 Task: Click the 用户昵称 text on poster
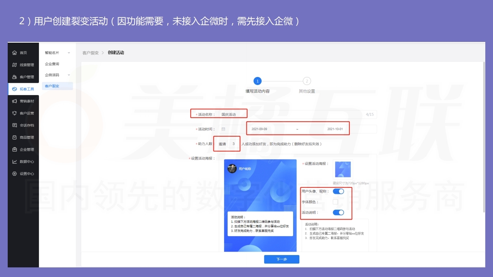coord(245,169)
